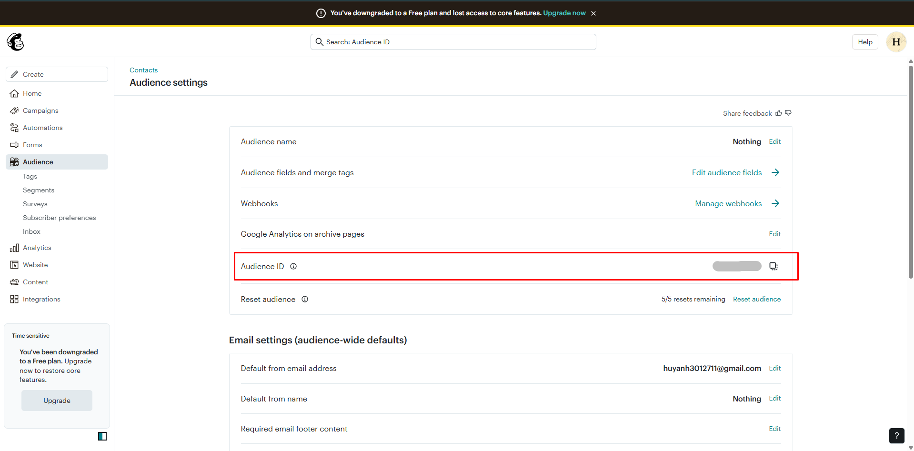The width and height of the screenshot is (914, 451).
Task: Click the Contacts breadcrumb link
Action: pyautogui.click(x=143, y=70)
